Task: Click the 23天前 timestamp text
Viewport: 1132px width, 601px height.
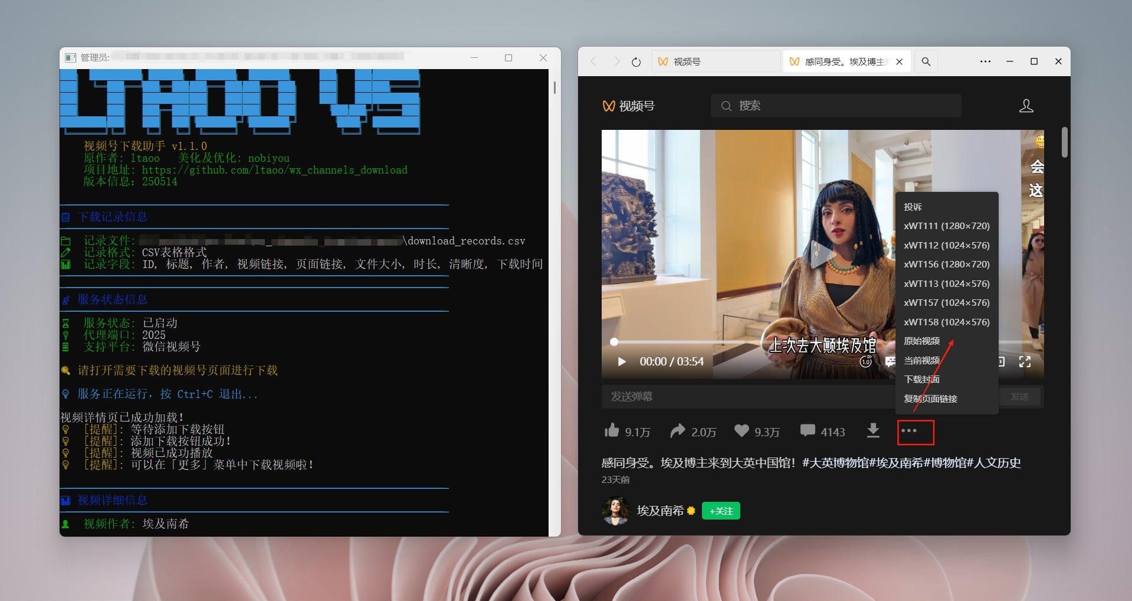Action: coord(615,480)
